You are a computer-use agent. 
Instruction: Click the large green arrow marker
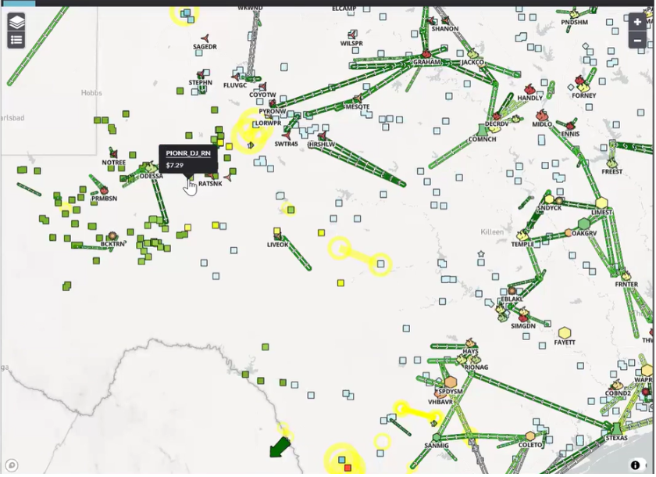point(278,447)
